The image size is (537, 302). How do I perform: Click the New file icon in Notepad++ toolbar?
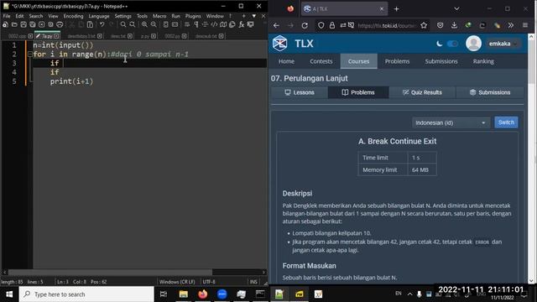coord(5,24)
